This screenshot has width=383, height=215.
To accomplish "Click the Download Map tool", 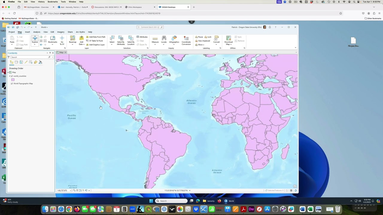I will click(x=229, y=40).
